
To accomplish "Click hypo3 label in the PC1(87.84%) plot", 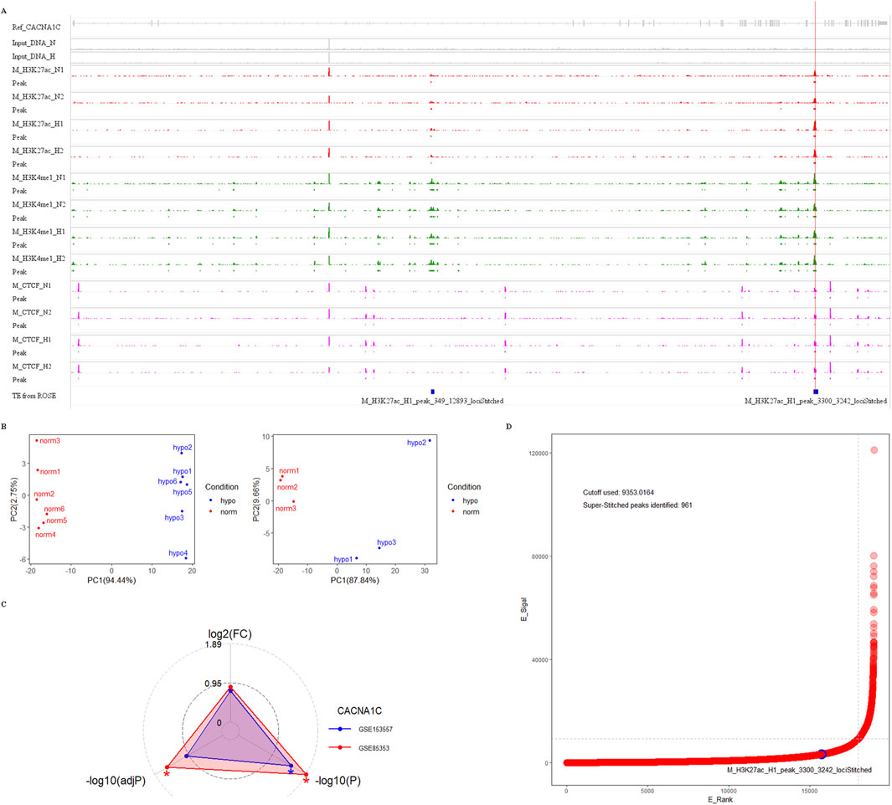I will click(386, 541).
